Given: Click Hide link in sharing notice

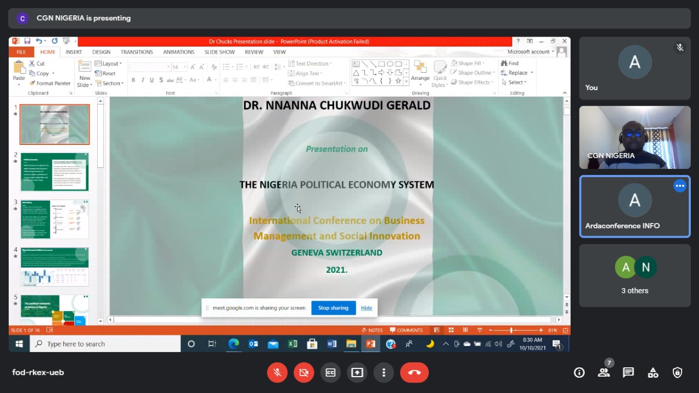Looking at the screenshot, I should [366, 308].
